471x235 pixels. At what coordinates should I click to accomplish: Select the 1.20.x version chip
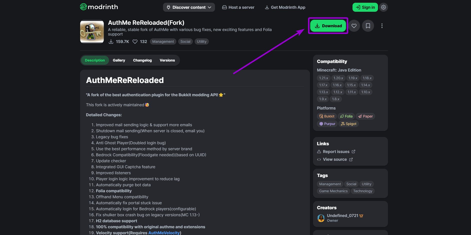pyautogui.click(x=338, y=78)
